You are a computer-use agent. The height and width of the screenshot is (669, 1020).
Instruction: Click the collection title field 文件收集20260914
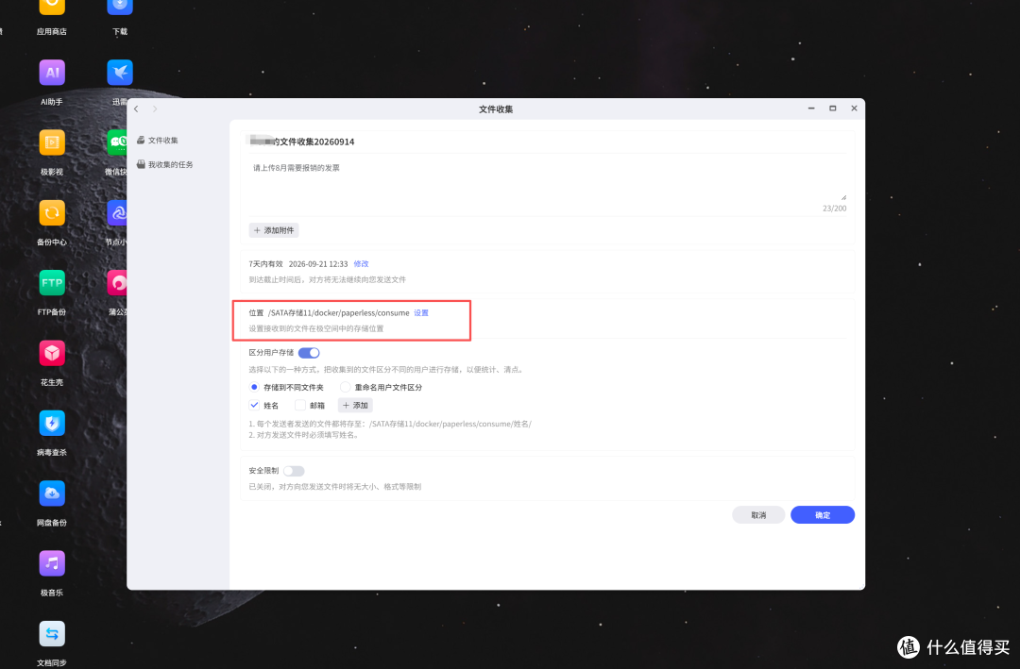coord(547,142)
